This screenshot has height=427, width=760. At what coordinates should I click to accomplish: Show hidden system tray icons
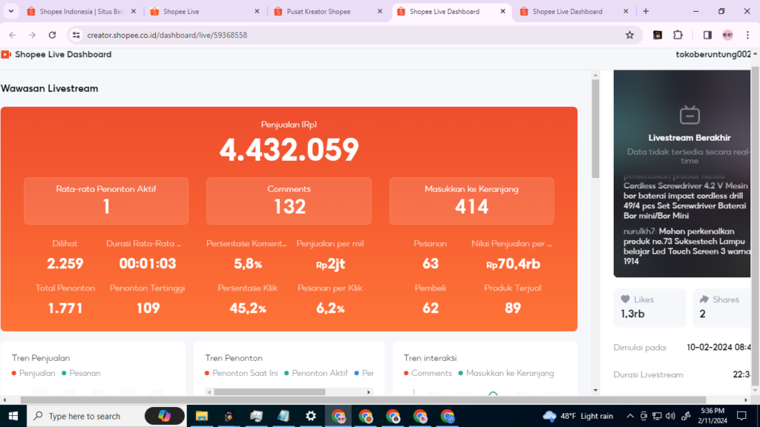[x=630, y=416]
